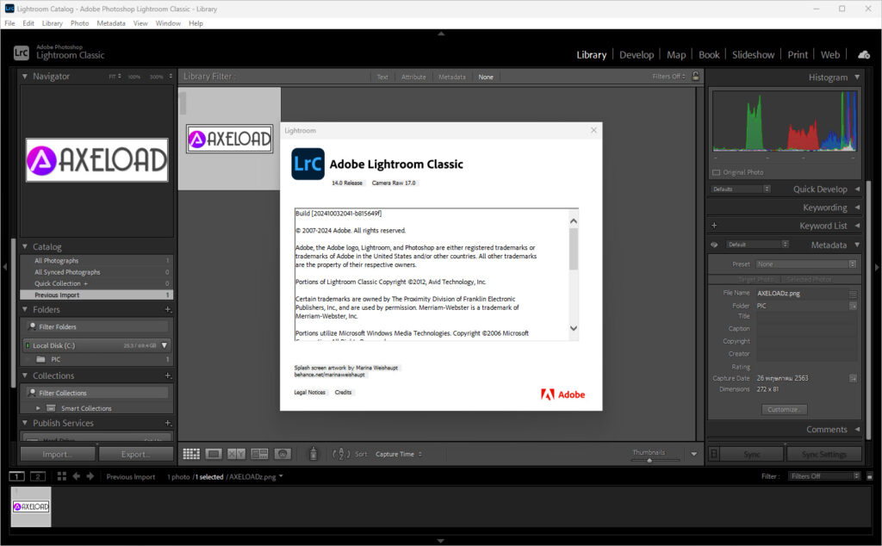The image size is (882, 546).
Task: Click the Export button
Action: pos(135,454)
